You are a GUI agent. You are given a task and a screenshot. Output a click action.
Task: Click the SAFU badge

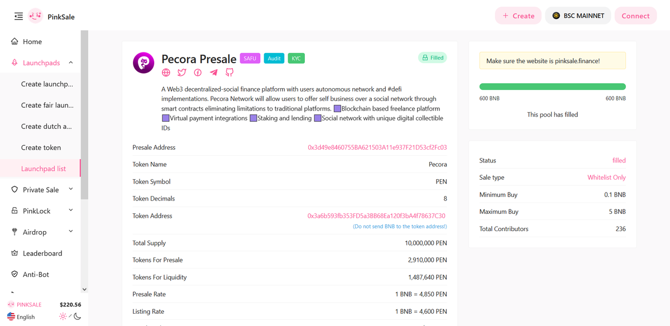250,58
